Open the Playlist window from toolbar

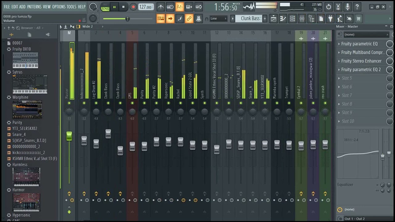273,18
